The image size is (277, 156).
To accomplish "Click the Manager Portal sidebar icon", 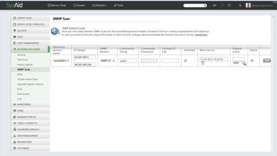I will click(14, 117).
